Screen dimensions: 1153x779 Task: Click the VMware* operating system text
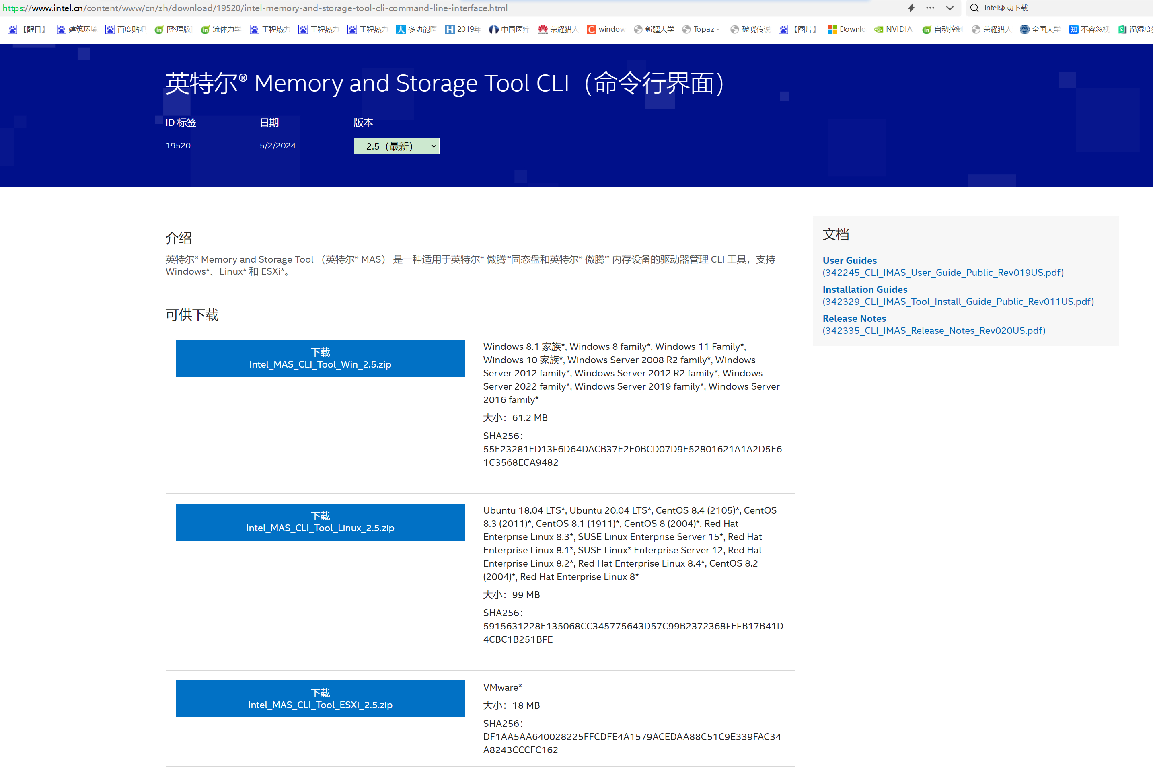tap(502, 688)
